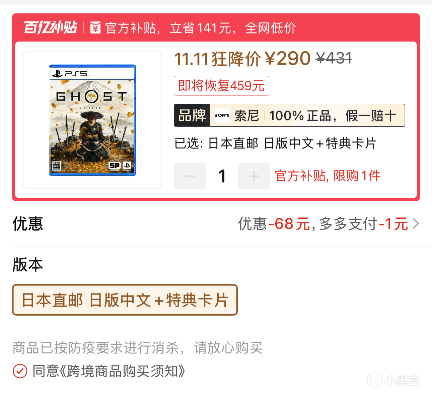Click the 即将恢复459元 price tag
Image resolution: width=432 pixels, height=398 pixels.
click(x=221, y=86)
